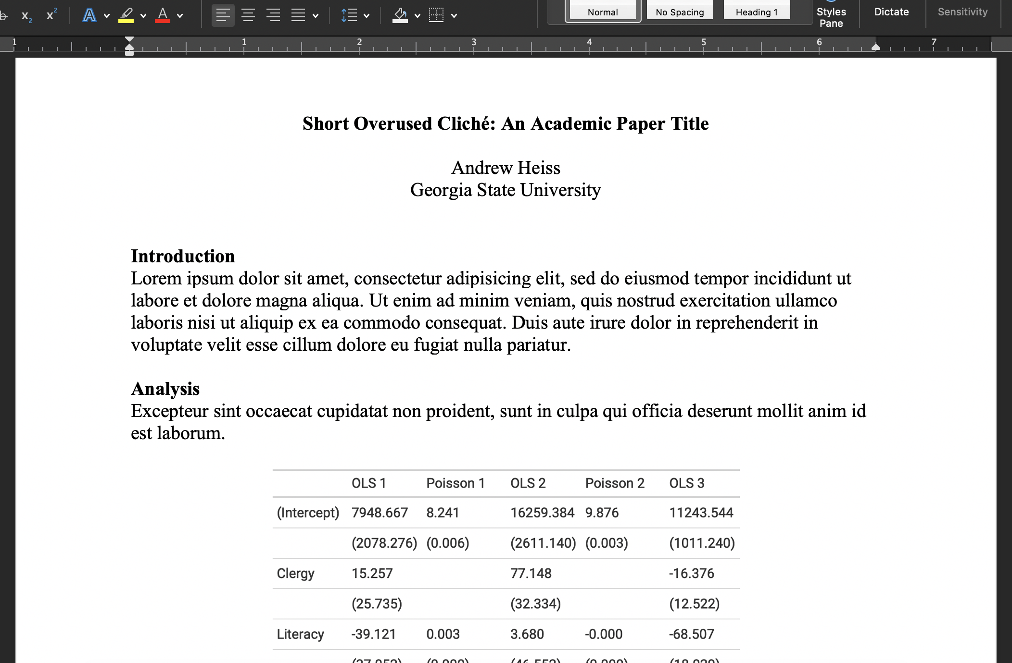Image resolution: width=1012 pixels, height=663 pixels.
Task: Toggle justify text alignment
Action: (x=298, y=15)
